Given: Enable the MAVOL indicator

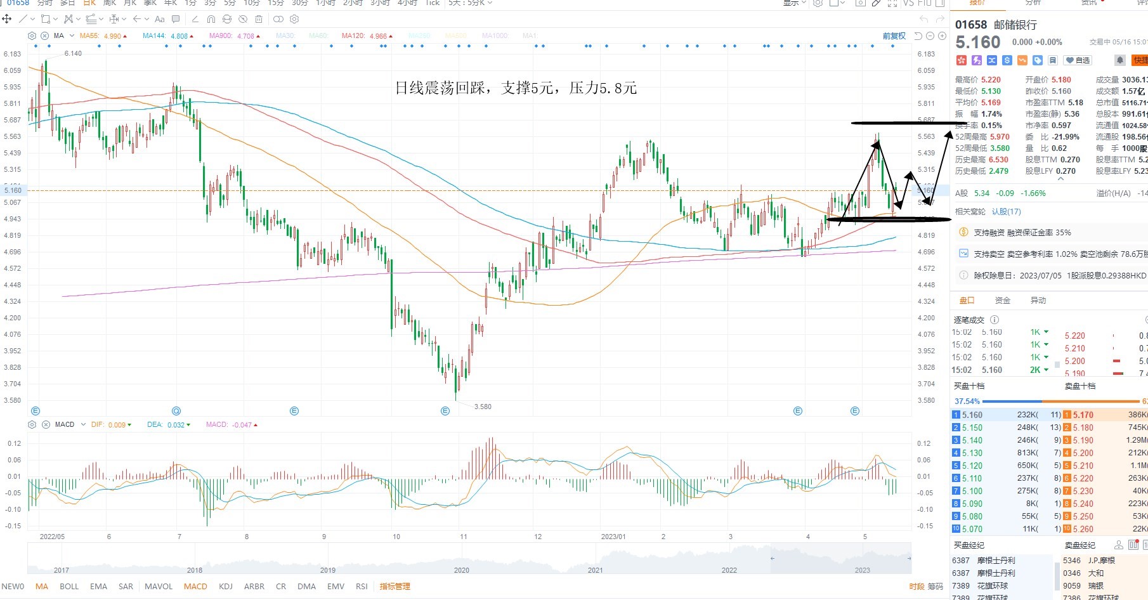Looking at the screenshot, I should click(x=159, y=587).
